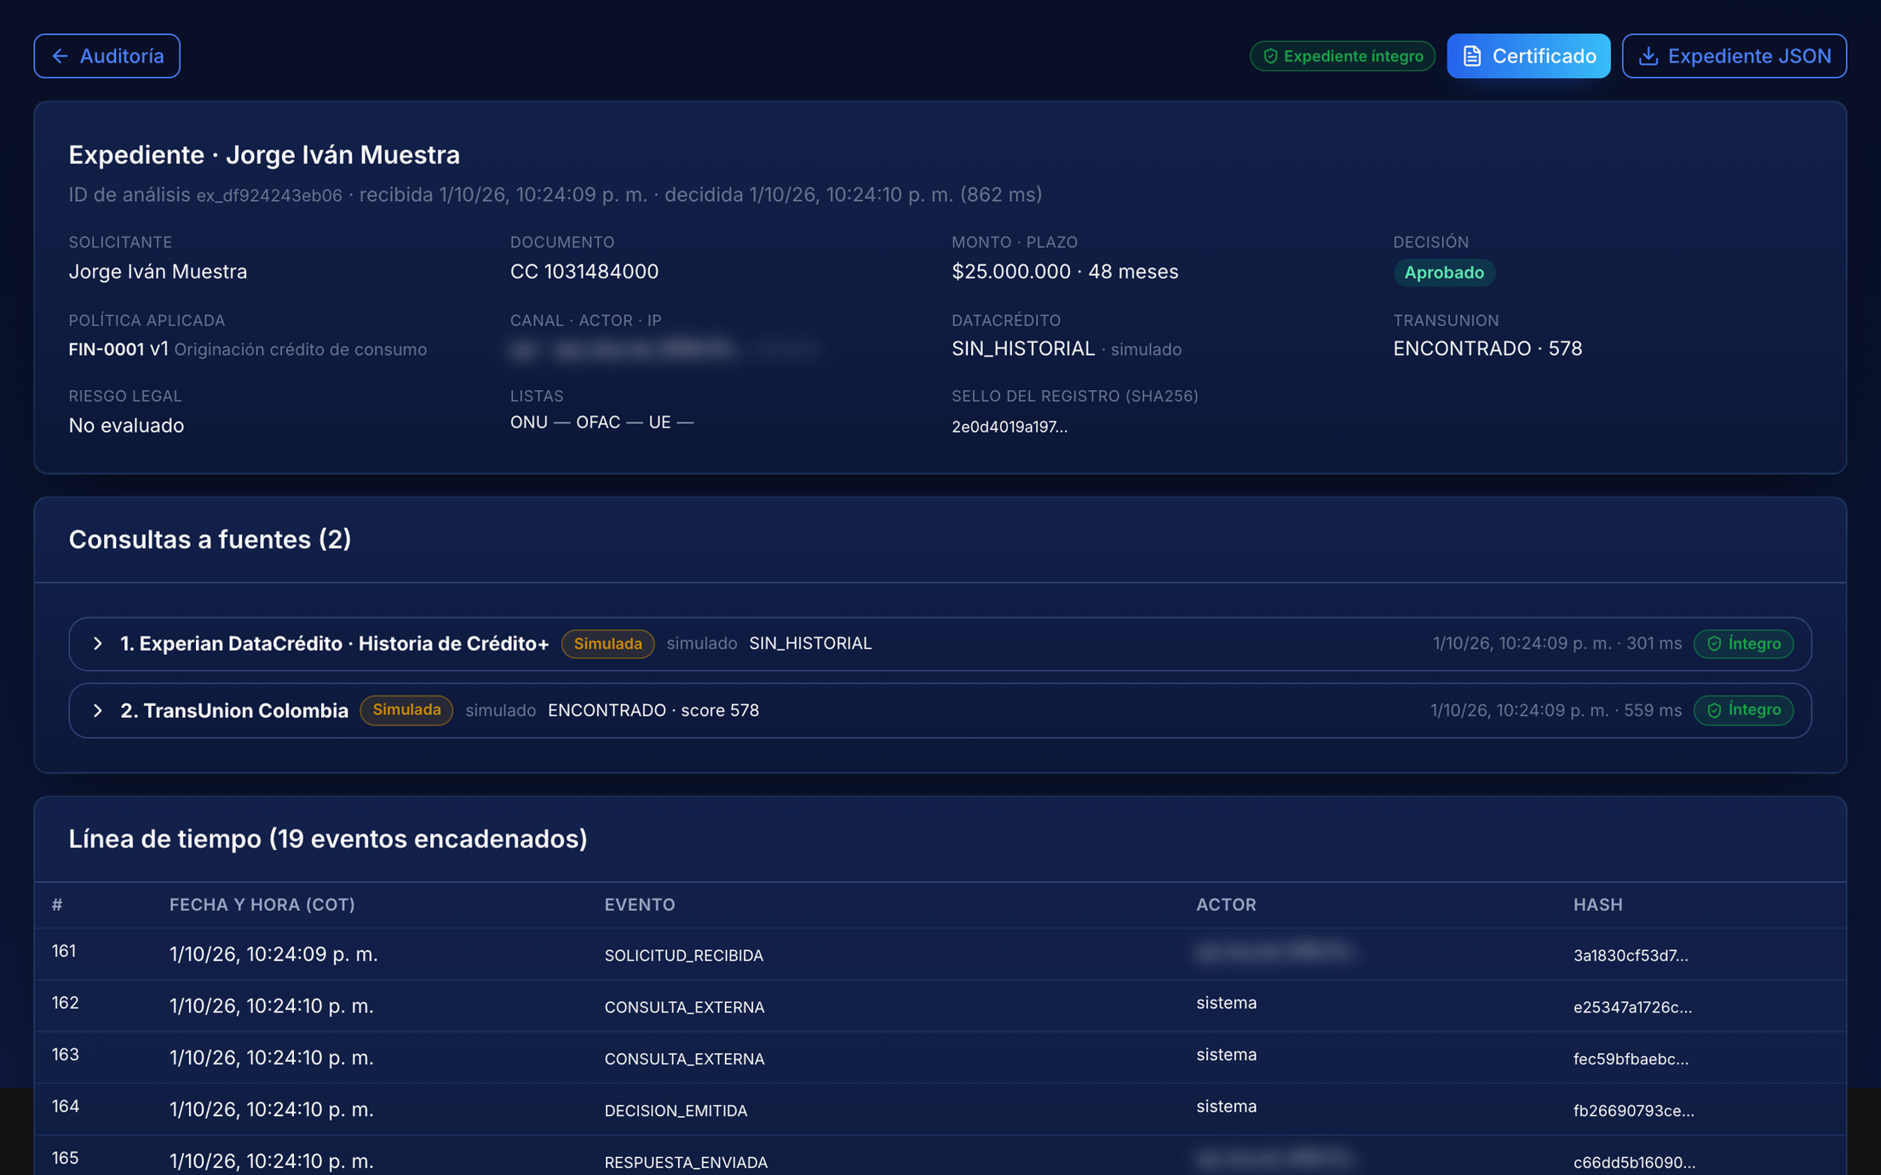The width and height of the screenshot is (1881, 1175).
Task: Click policy FIN-0001 v1 text
Action: (118, 349)
